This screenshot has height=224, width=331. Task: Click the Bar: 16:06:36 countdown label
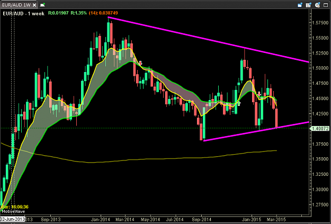tap(15, 207)
